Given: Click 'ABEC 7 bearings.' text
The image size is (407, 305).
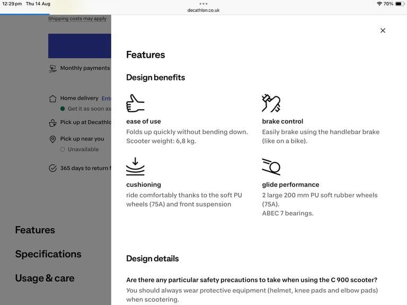Looking at the screenshot, I should point(288,213).
